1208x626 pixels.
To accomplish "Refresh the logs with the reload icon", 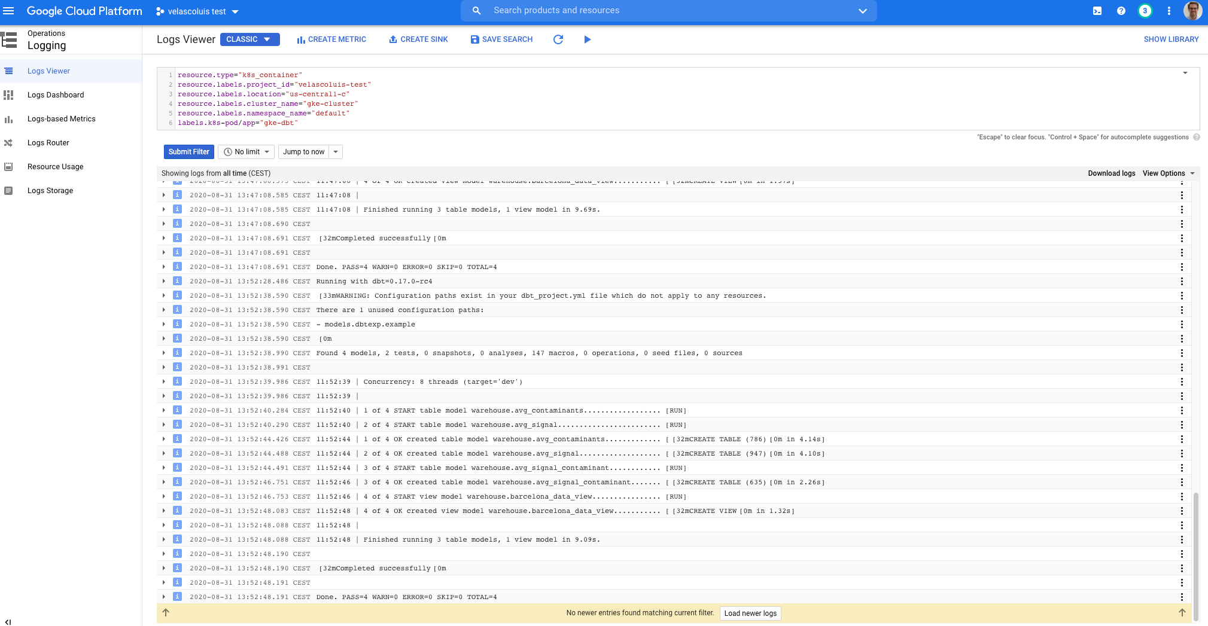I will click(x=558, y=39).
